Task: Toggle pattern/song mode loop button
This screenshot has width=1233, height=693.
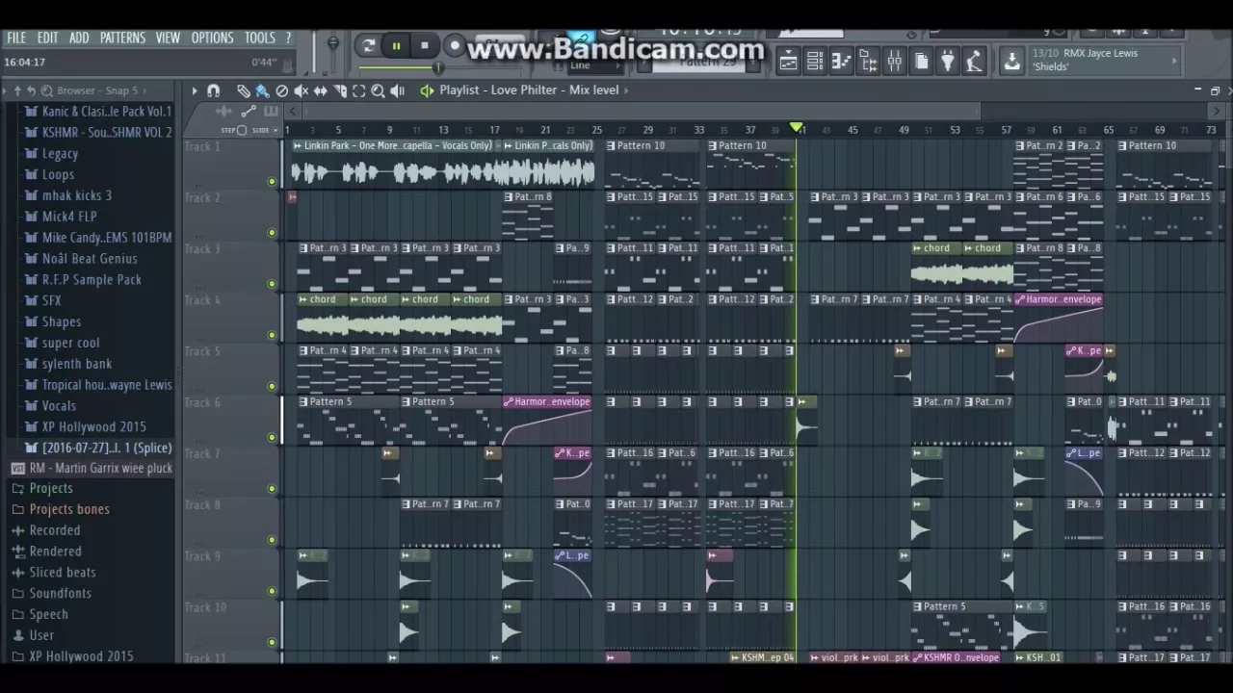Action: pyautogui.click(x=368, y=45)
